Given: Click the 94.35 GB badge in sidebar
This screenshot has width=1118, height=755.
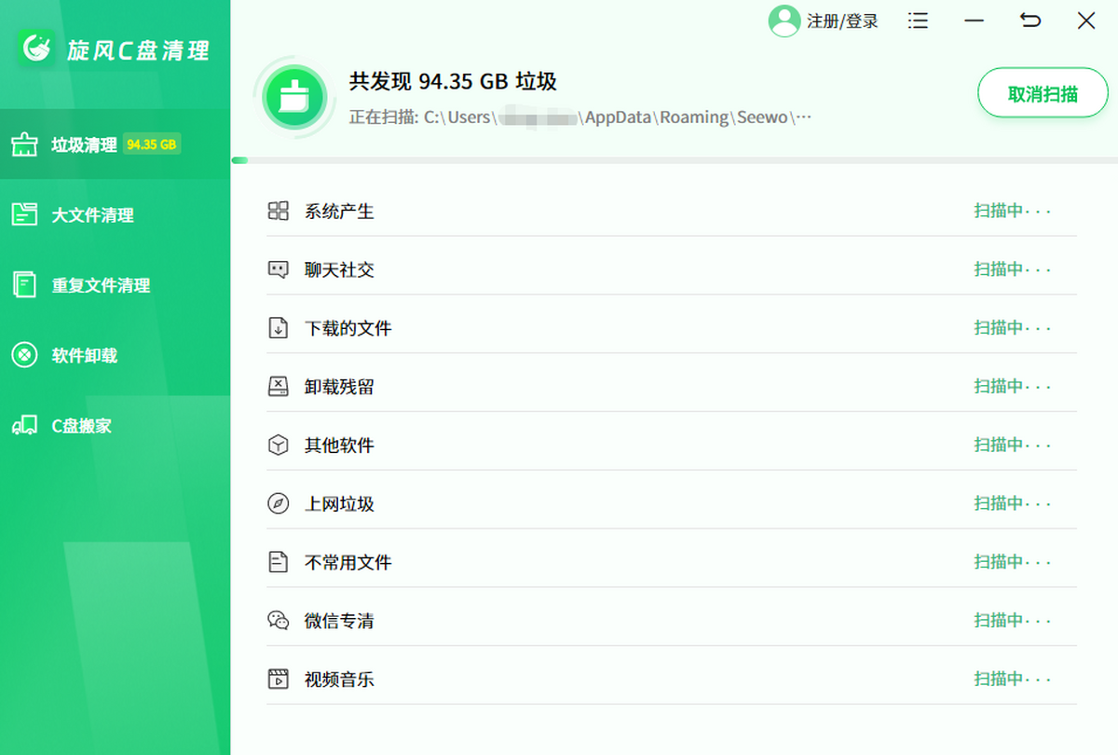Looking at the screenshot, I should click(x=152, y=144).
